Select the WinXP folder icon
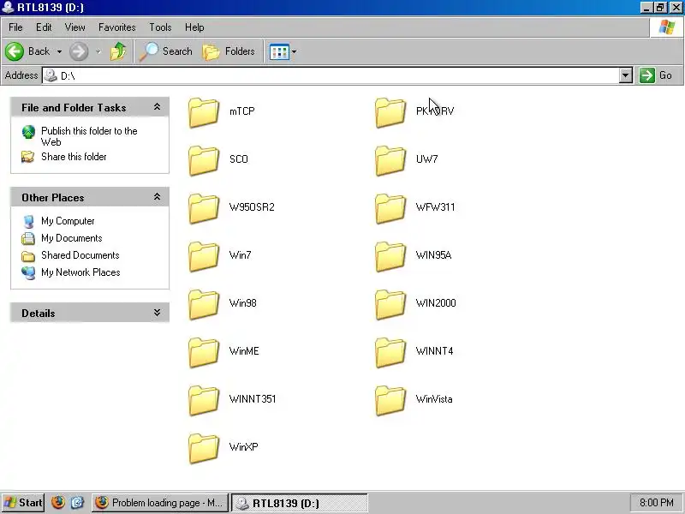685x514 pixels. (204, 448)
